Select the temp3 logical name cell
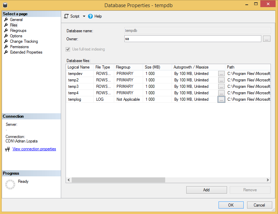This screenshot has height=214, width=278. point(80,86)
